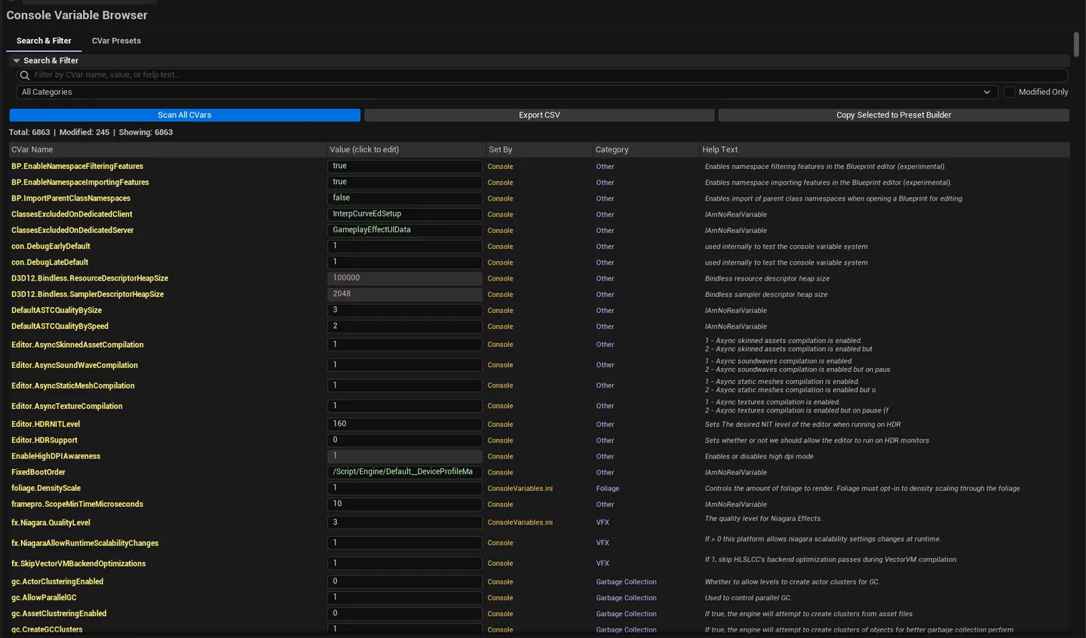
Task: Select the foliage.DensityScale CVar name
Action: tap(46, 488)
